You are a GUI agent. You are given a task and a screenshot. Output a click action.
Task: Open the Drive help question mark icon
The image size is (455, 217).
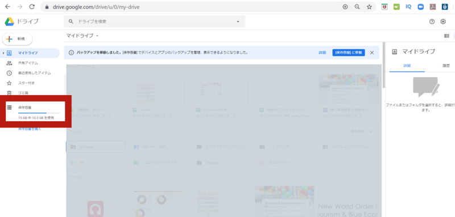click(x=432, y=22)
